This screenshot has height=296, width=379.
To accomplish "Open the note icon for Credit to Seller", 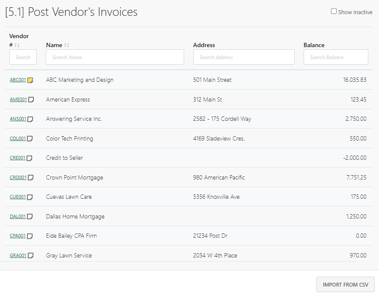I will [x=29, y=158].
